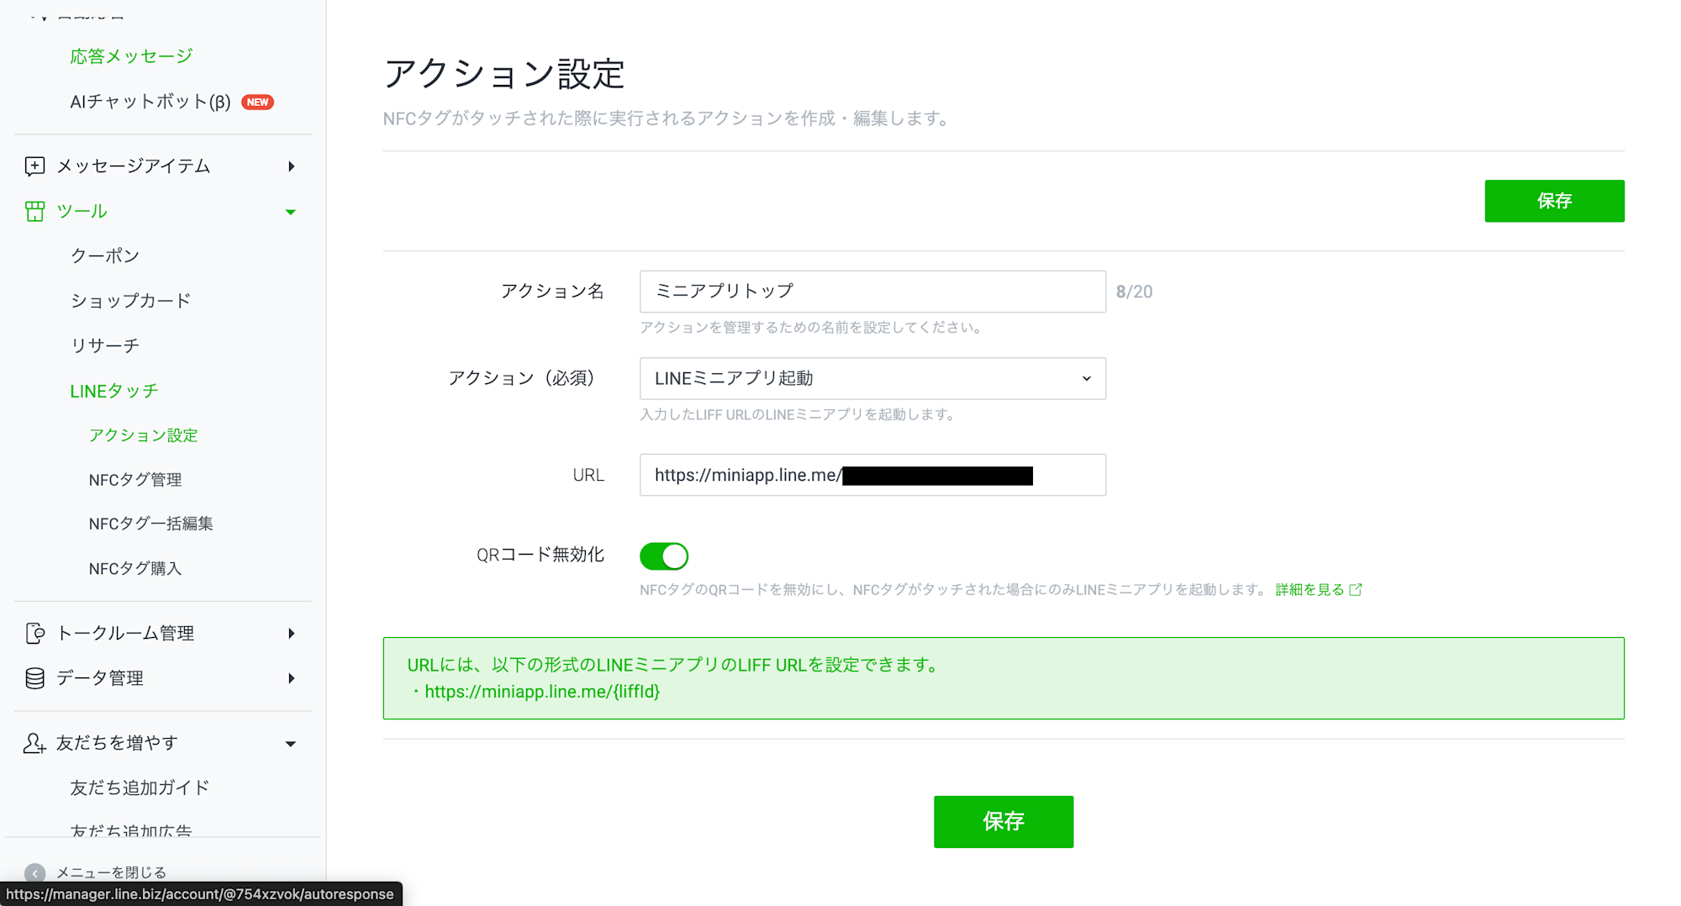Go to the クーポン tool

pos(106,255)
